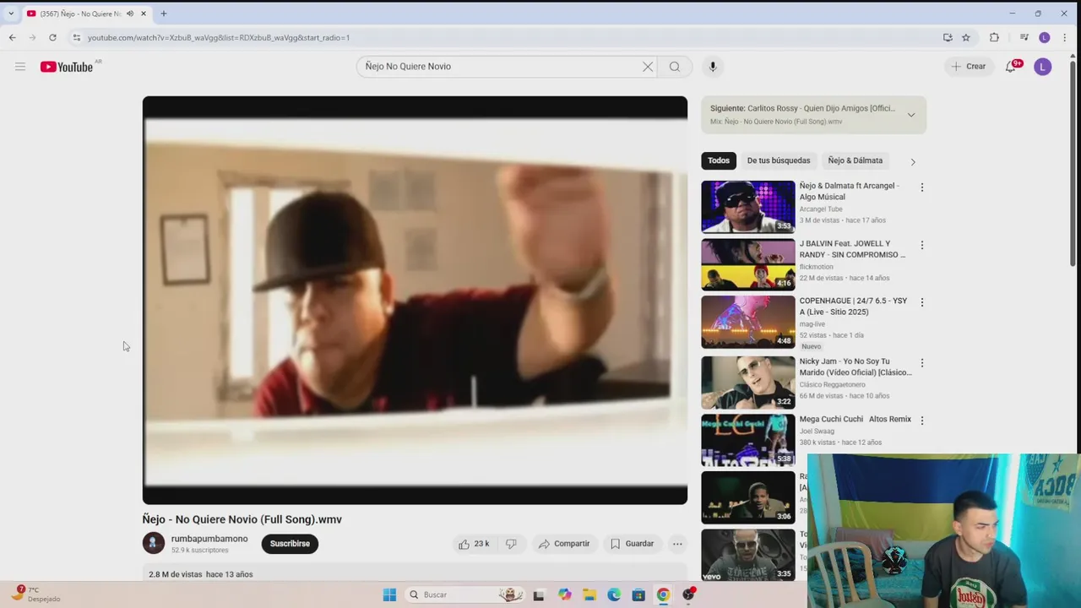Image resolution: width=1081 pixels, height=608 pixels.
Task: Open File Explorer from the taskbar
Action: pyautogui.click(x=589, y=594)
